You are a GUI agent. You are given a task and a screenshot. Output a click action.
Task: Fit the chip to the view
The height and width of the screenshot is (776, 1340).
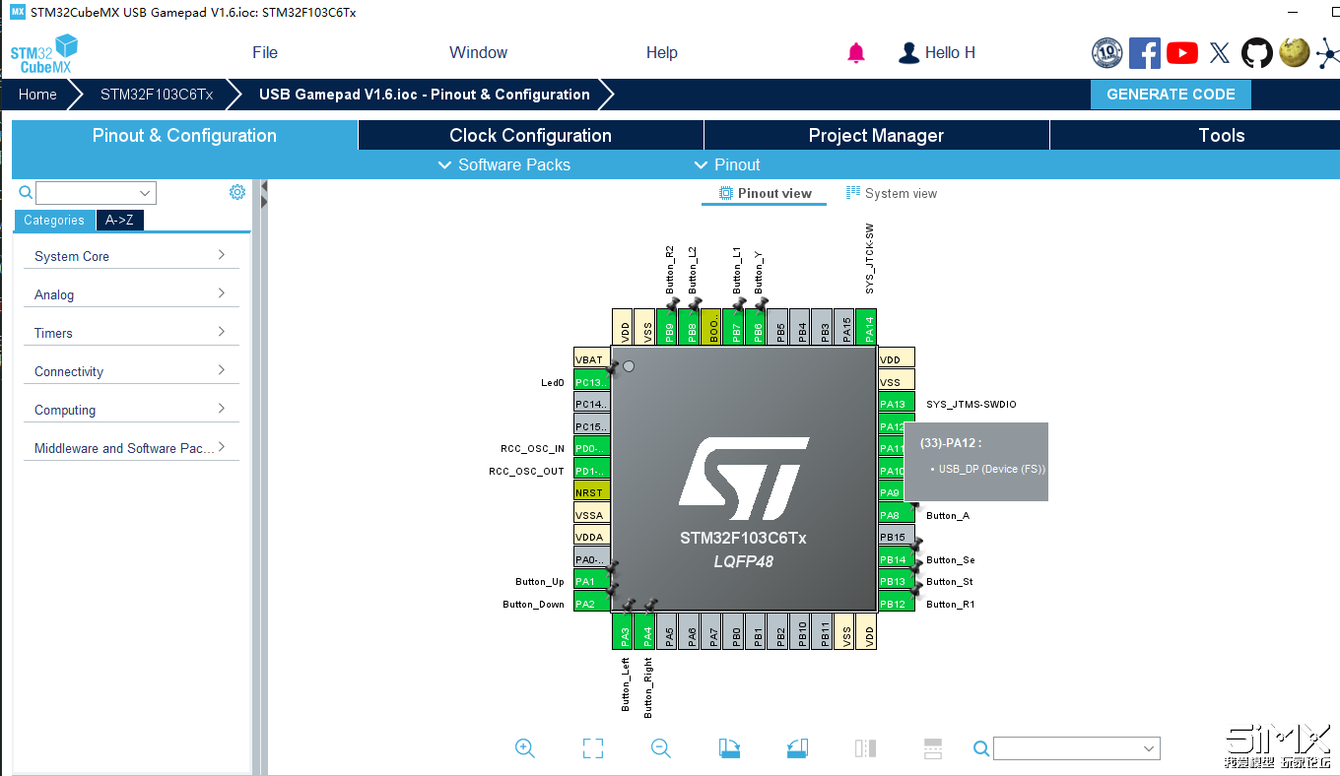592,748
